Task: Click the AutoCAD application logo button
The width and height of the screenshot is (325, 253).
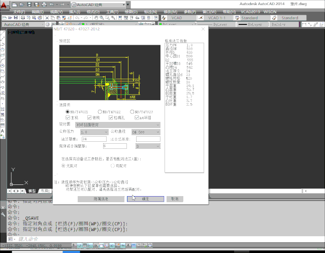Action: pyautogui.click(x=5, y=5)
